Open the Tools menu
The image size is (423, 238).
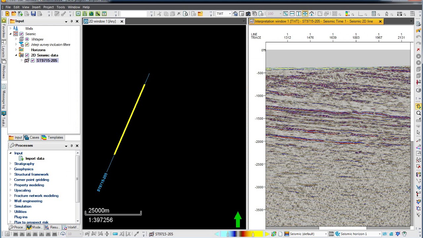[x=60, y=7]
